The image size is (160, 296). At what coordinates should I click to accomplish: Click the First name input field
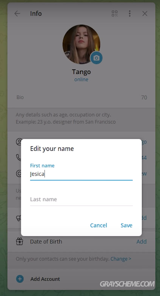(x=82, y=174)
